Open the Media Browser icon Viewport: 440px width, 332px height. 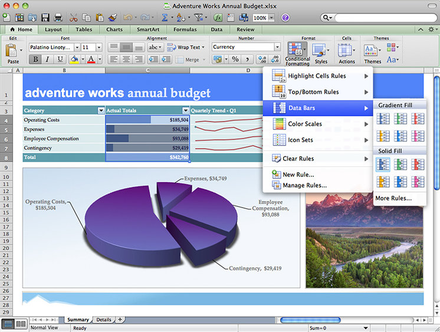click(243, 18)
